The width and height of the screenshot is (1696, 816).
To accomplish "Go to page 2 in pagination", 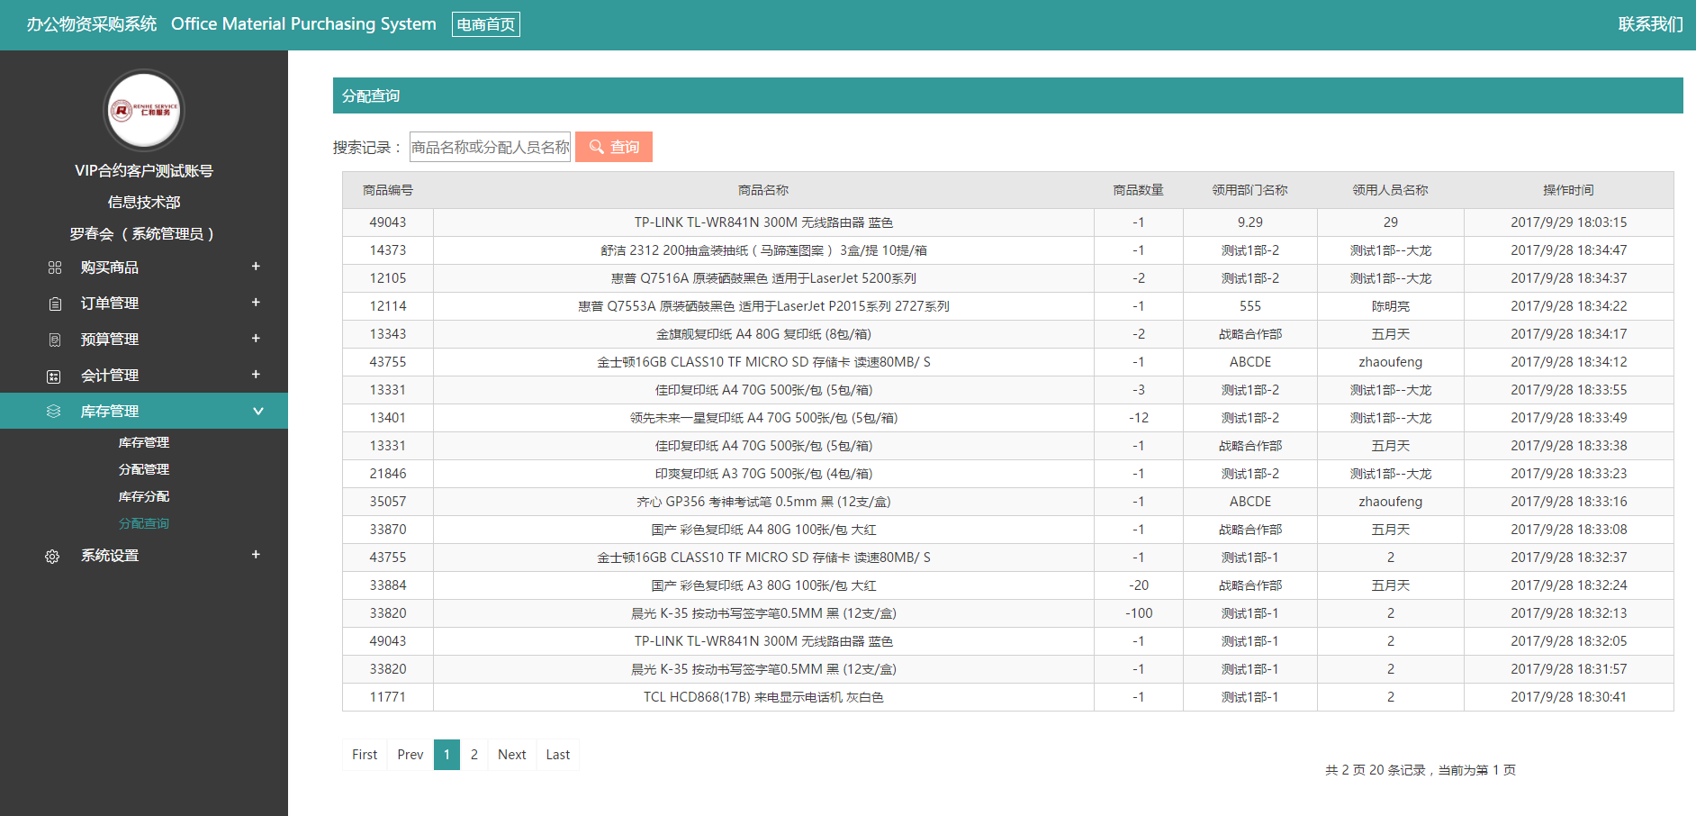I will click(474, 755).
